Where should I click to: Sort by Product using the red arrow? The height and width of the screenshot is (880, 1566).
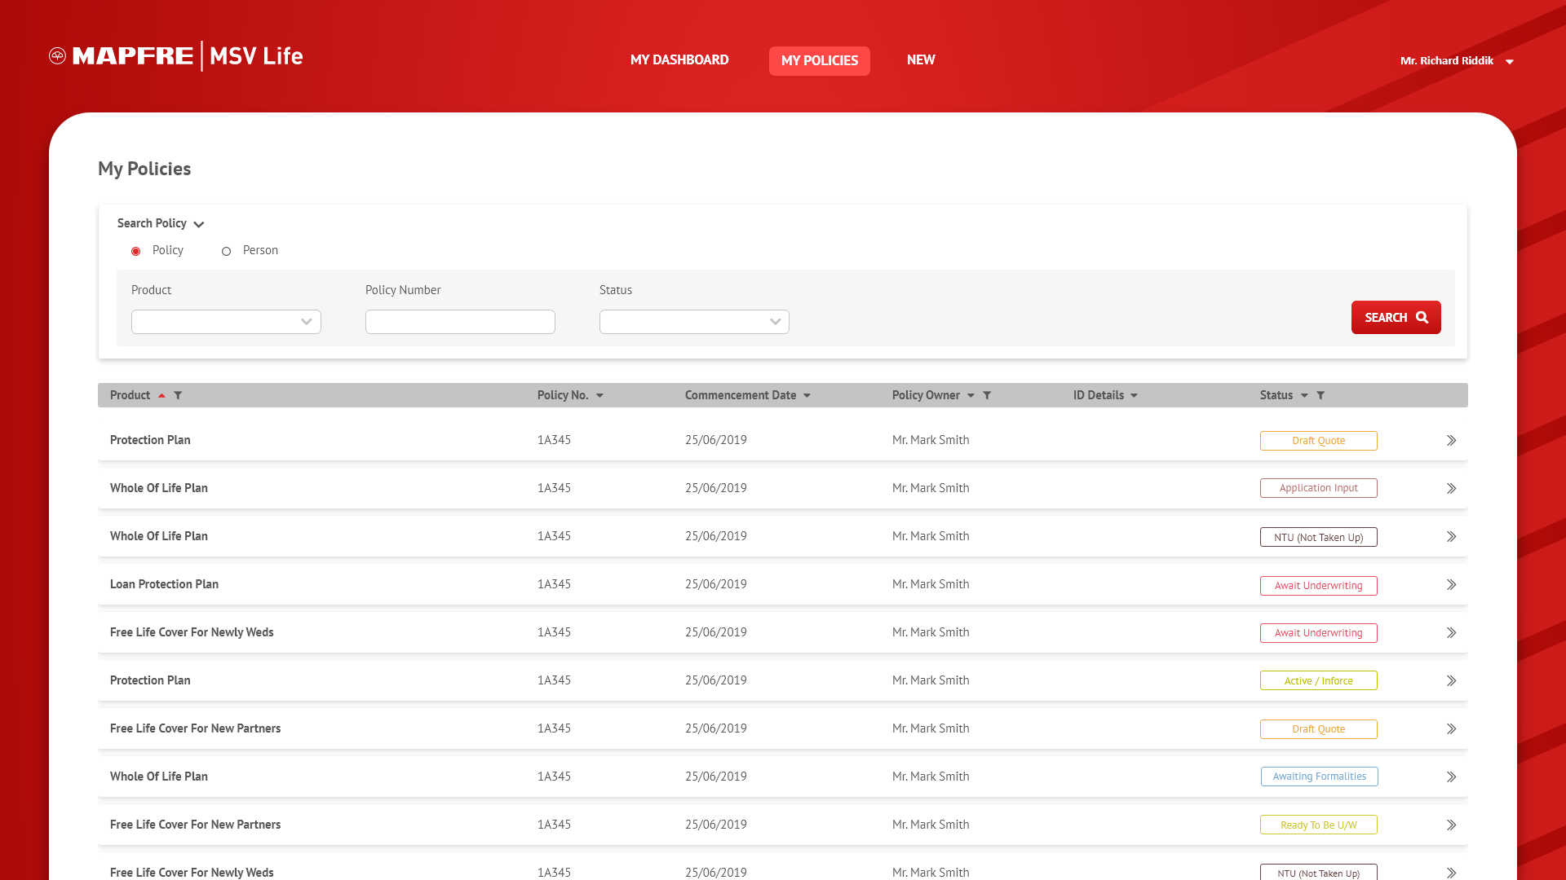pyautogui.click(x=161, y=395)
